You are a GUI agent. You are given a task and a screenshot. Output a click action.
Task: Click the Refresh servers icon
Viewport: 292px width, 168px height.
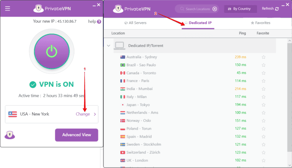pyautogui.click(x=276, y=9)
